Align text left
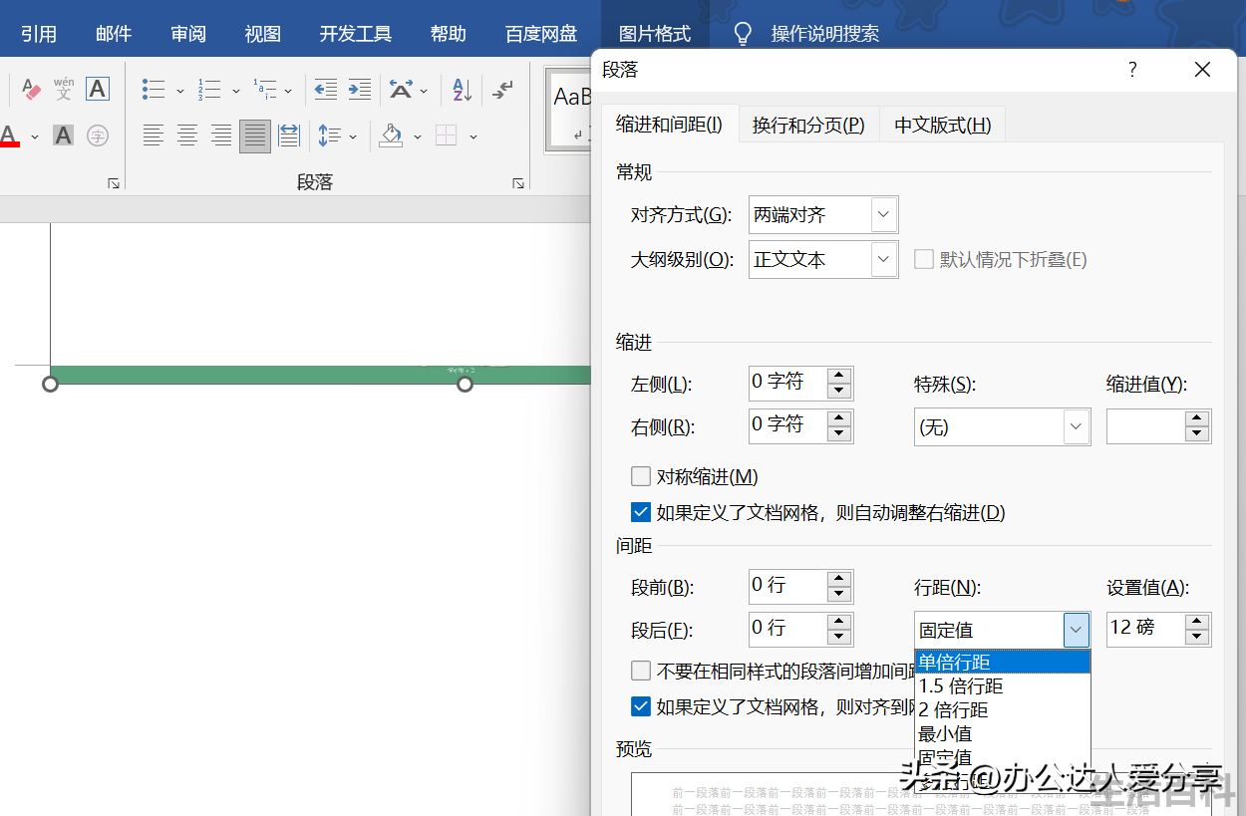Viewport: 1246px width, 816px height. pyautogui.click(x=154, y=136)
